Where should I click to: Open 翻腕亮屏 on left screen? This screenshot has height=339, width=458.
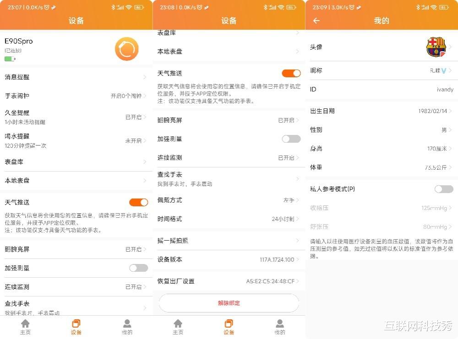76,249
